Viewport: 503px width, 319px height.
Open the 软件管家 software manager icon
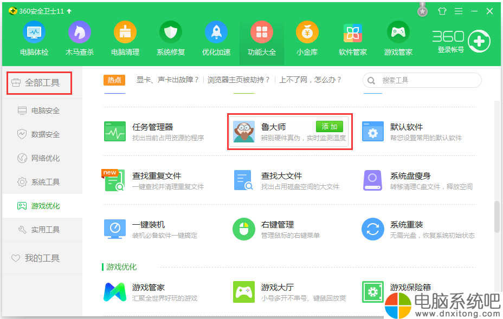click(353, 32)
